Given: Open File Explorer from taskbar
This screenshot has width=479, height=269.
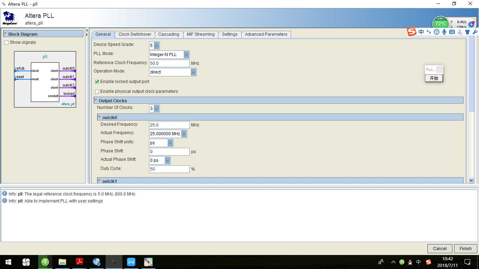Looking at the screenshot, I should pos(62,262).
